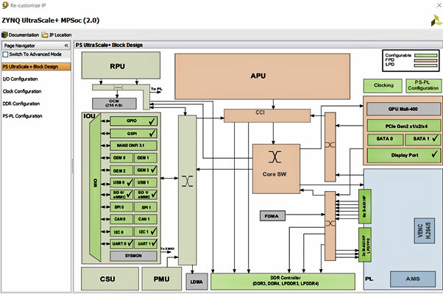Open the I/O Configuration page
This screenshot has width=443, height=294.
tap(15, 79)
